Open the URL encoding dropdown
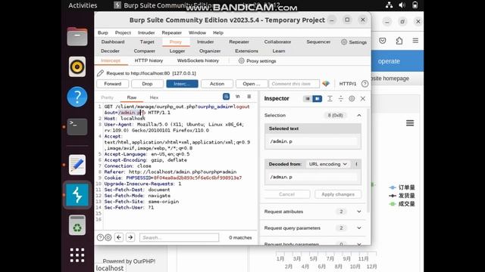485x272 pixels. (x=327, y=164)
